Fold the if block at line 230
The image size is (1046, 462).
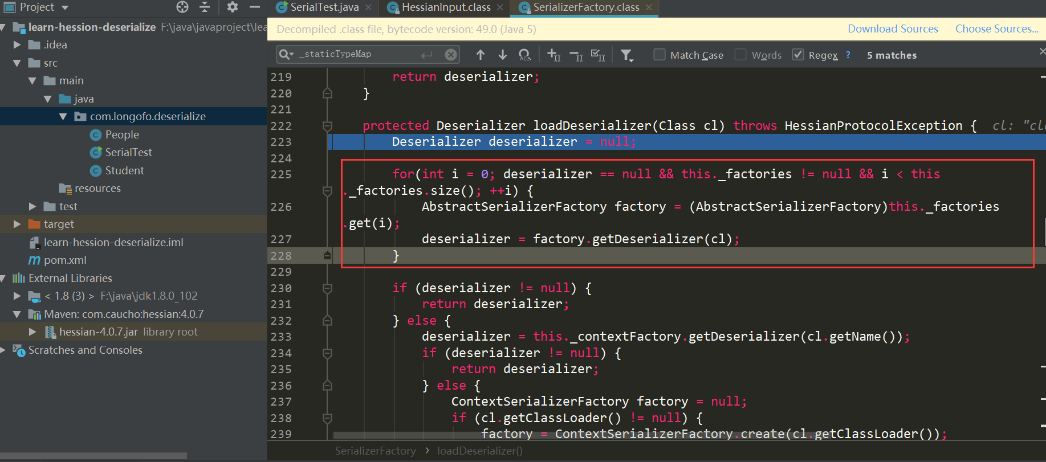point(327,288)
